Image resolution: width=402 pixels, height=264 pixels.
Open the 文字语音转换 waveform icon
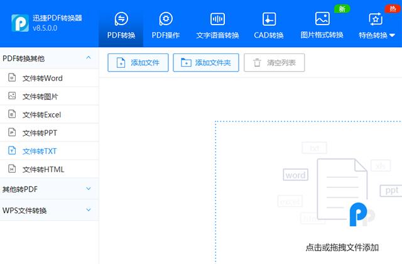tap(217, 19)
